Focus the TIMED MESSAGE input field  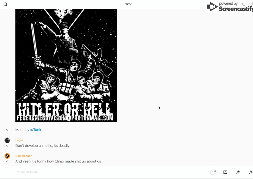(111, 172)
